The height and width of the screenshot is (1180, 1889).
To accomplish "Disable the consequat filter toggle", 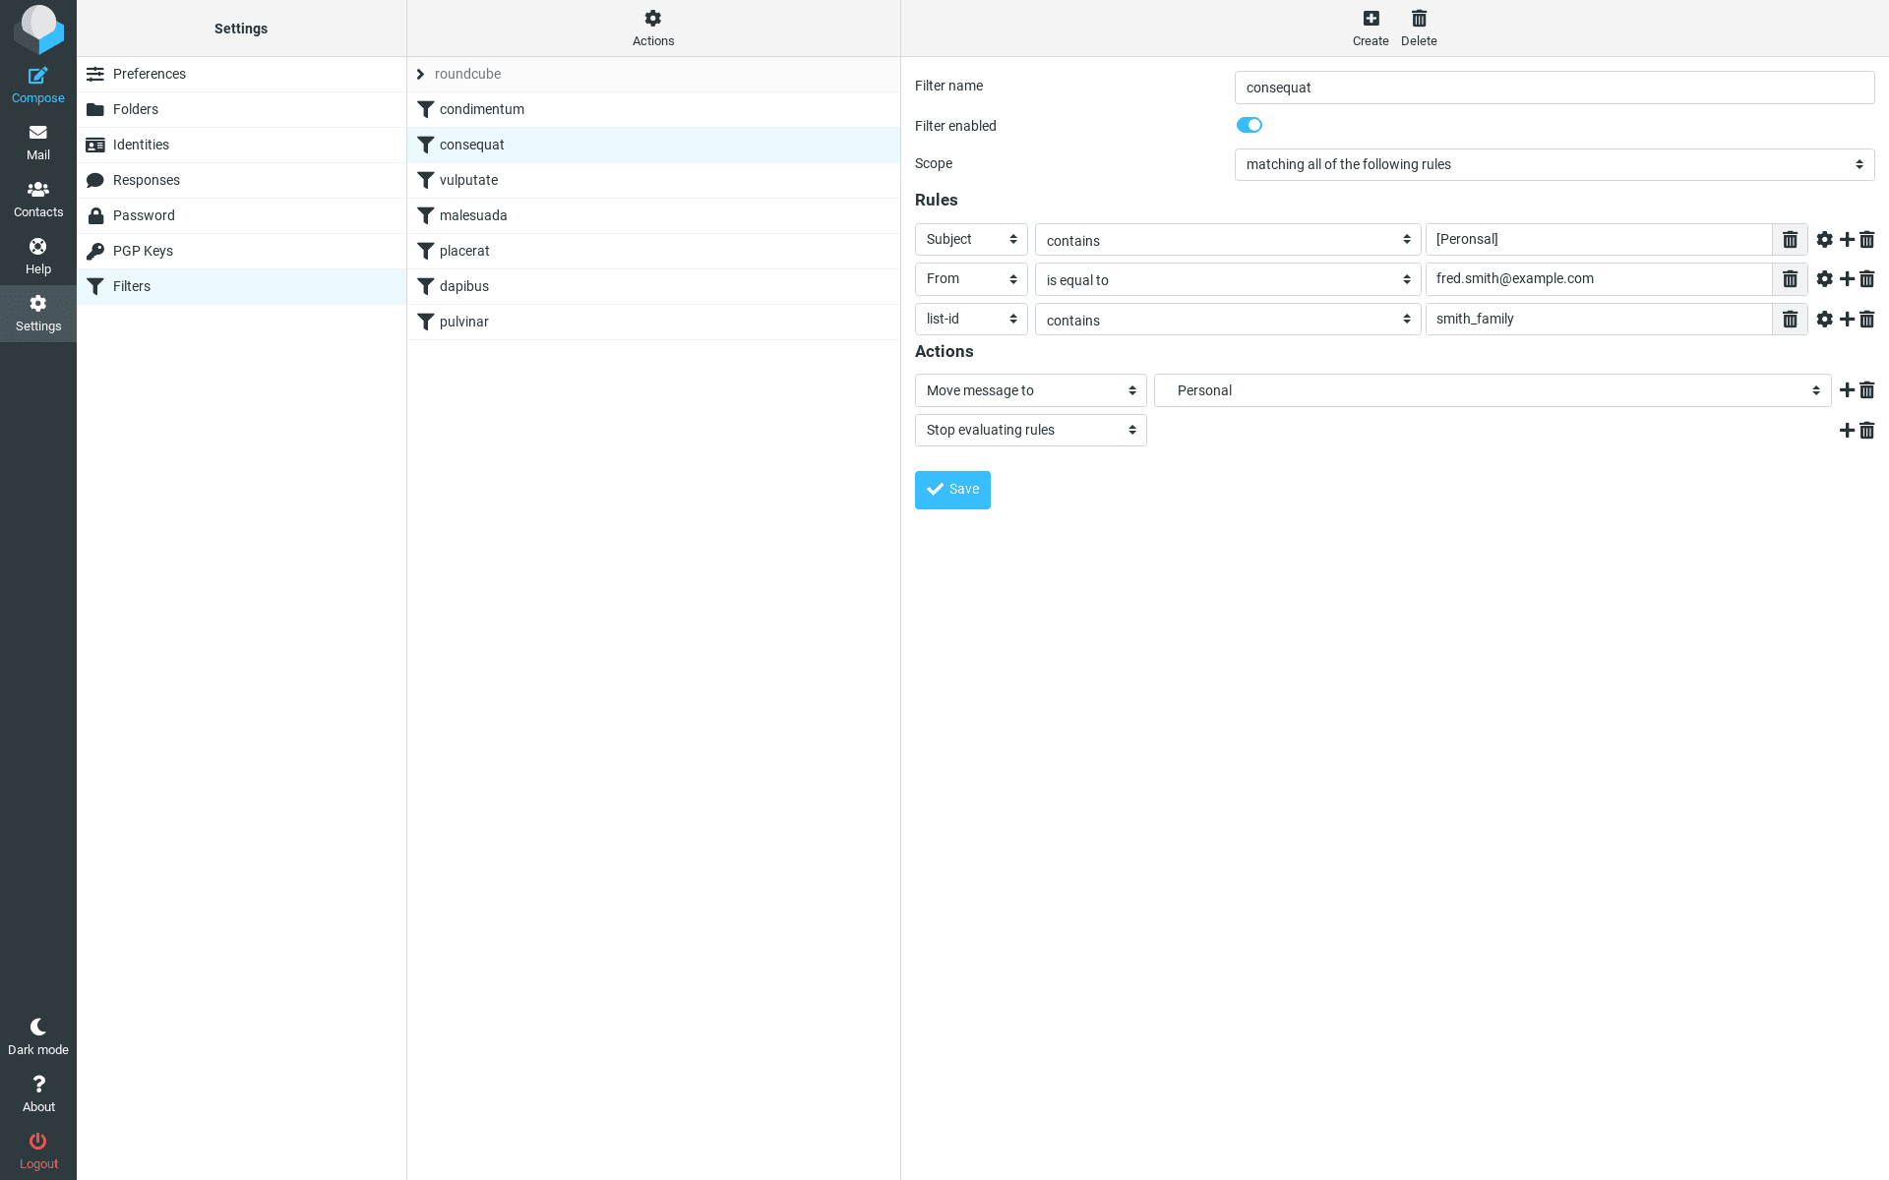I will tap(1249, 125).
